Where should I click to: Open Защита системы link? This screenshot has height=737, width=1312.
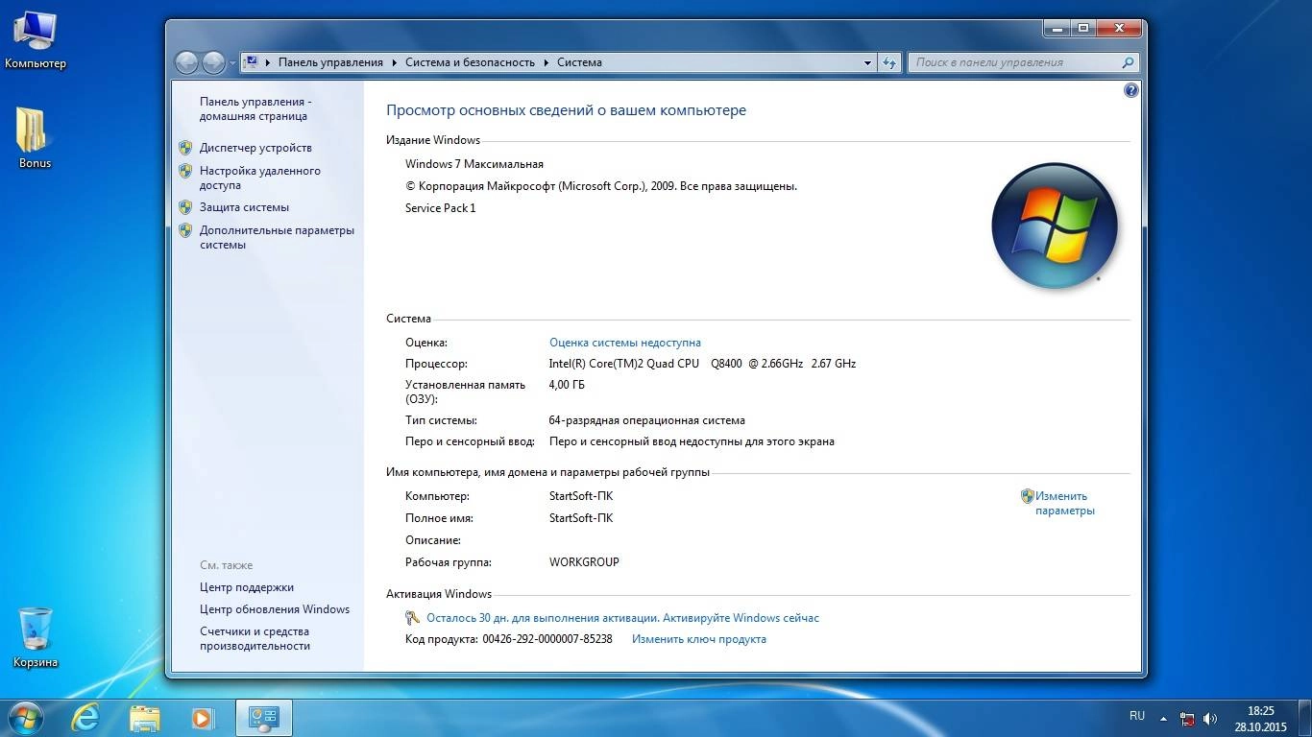[244, 207]
